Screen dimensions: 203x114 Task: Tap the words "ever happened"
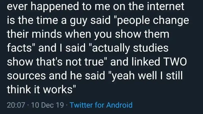click(x=43, y=7)
